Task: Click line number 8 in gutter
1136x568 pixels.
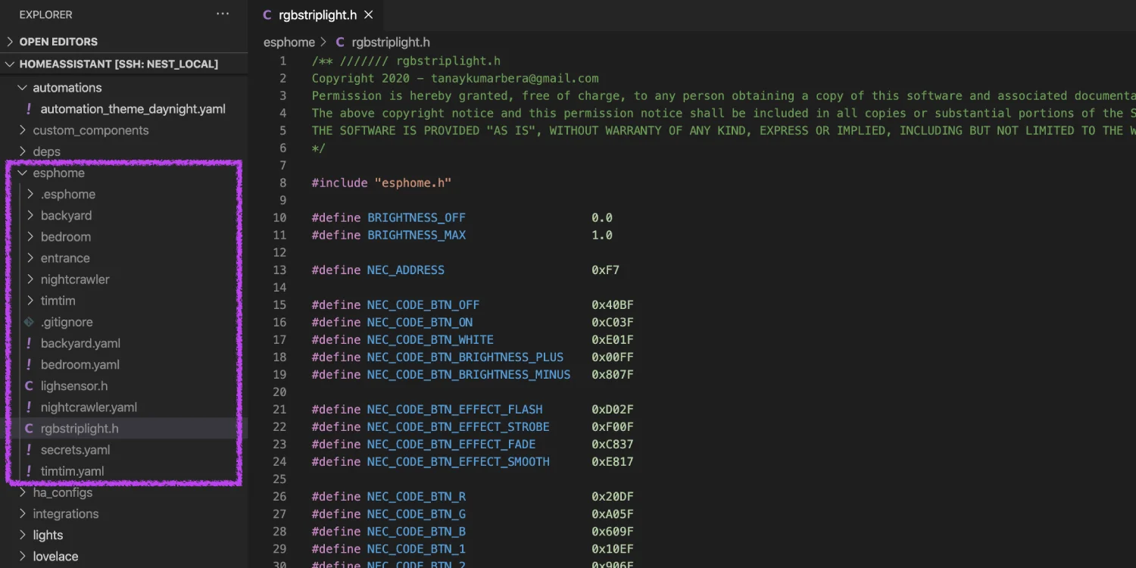Action: point(282,183)
